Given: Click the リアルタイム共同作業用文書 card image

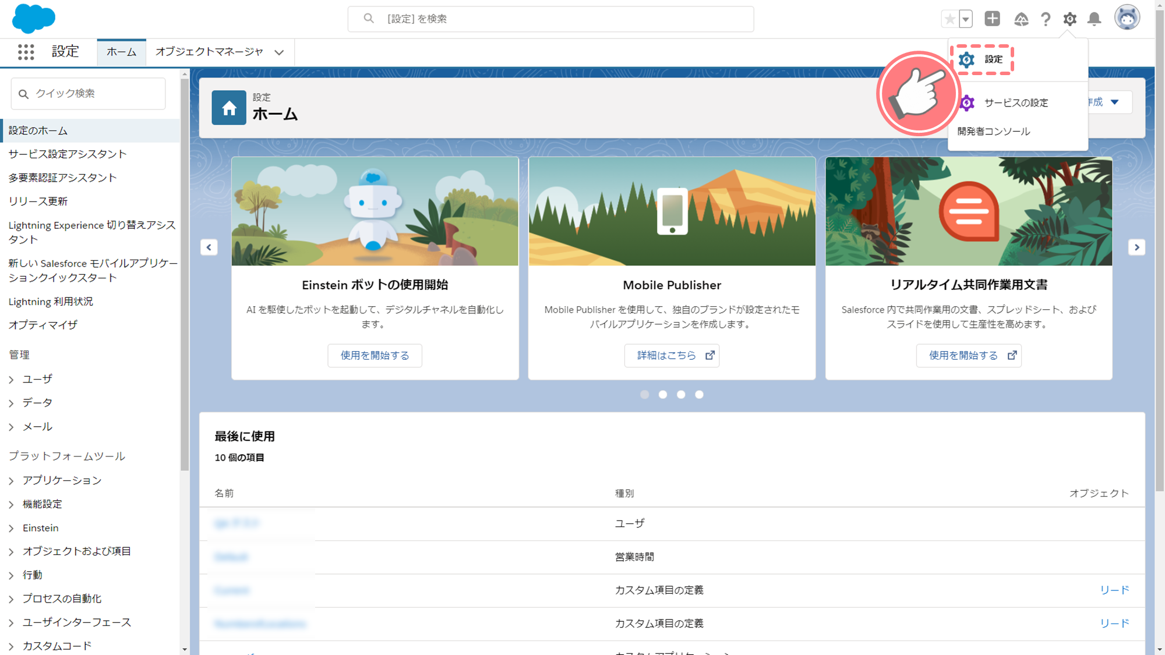Looking at the screenshot, I should [x=969, y=211].
